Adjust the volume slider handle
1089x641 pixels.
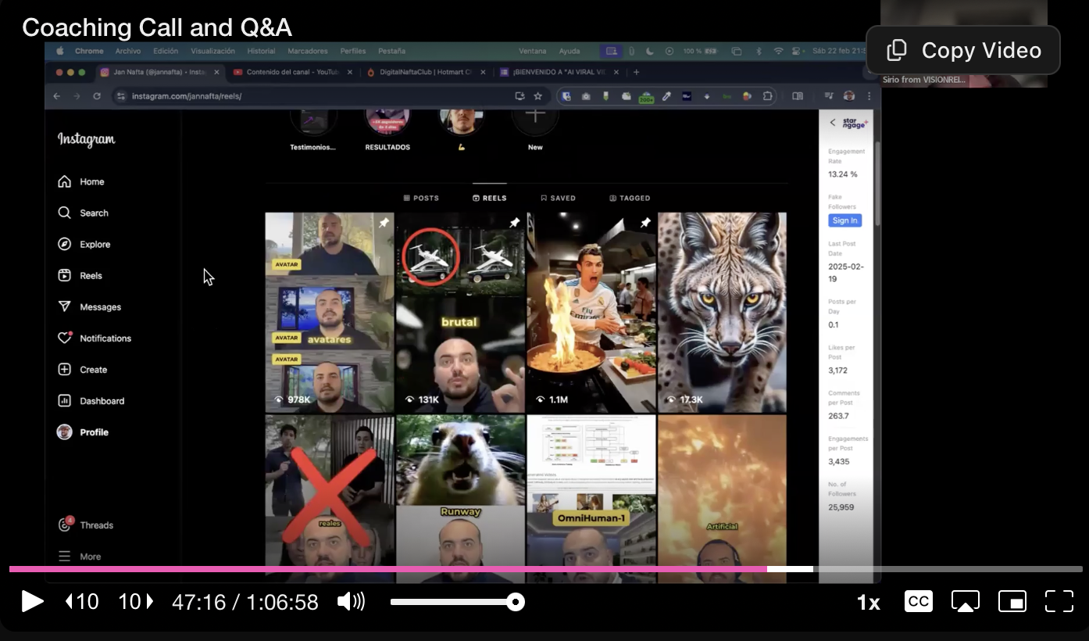(515, 602)
